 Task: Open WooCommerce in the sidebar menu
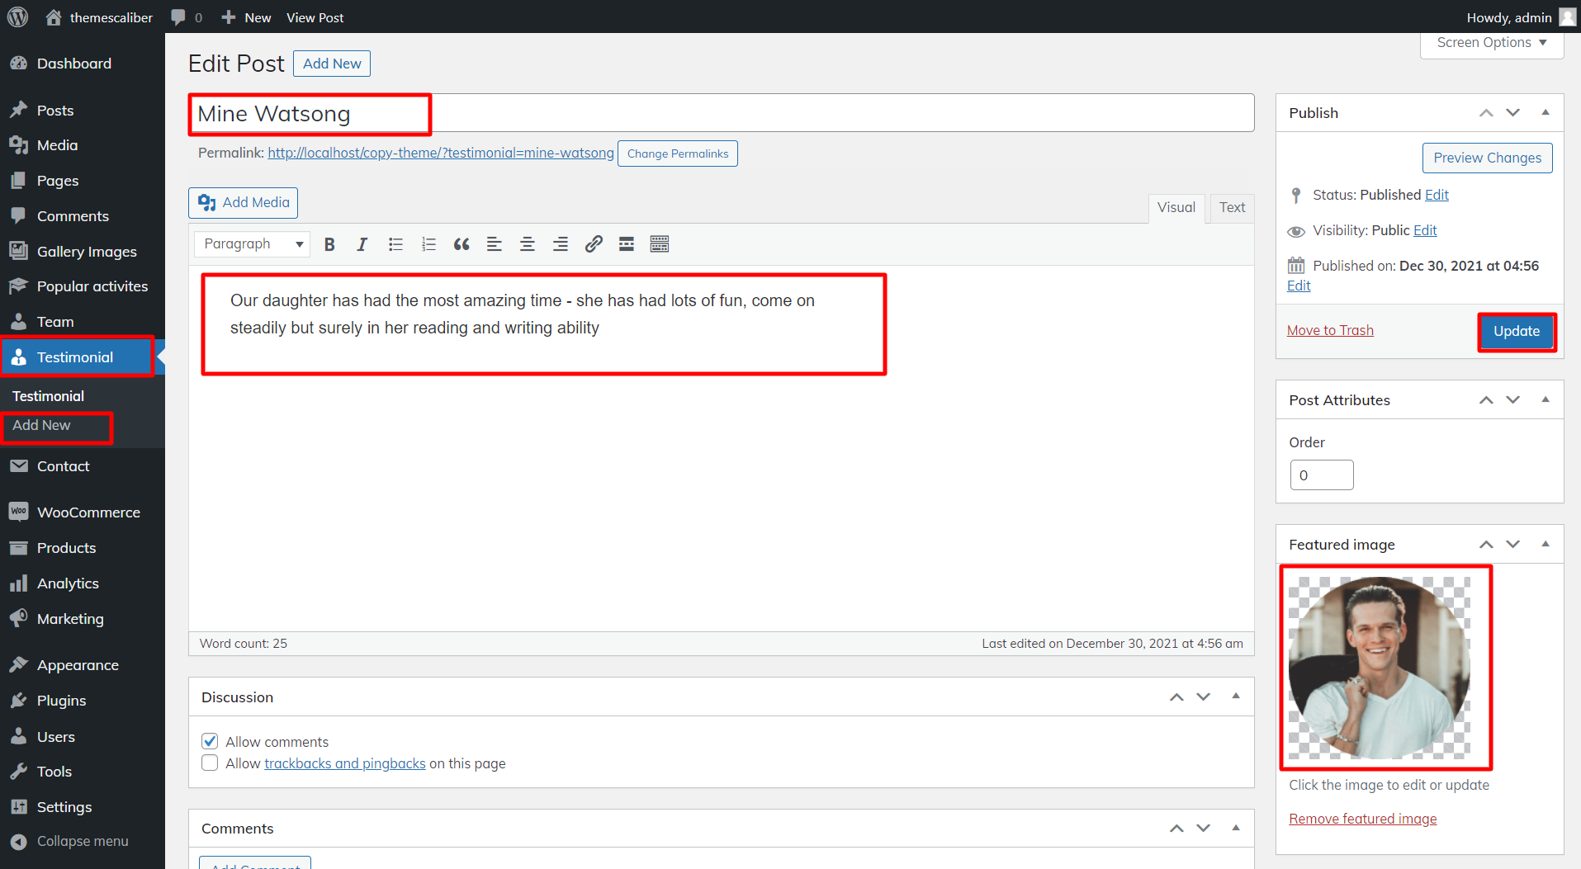(88, 512)
